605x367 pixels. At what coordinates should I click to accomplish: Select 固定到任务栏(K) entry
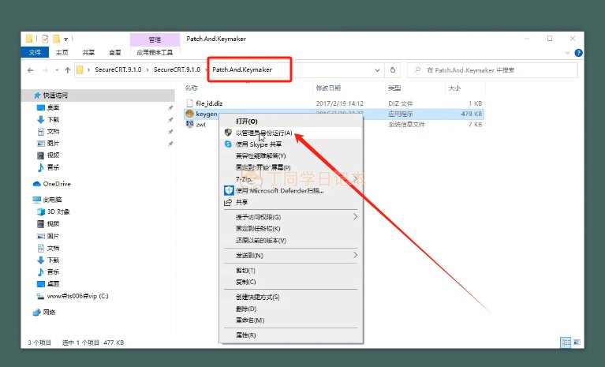pyautogui.click(x=291, y=228)
